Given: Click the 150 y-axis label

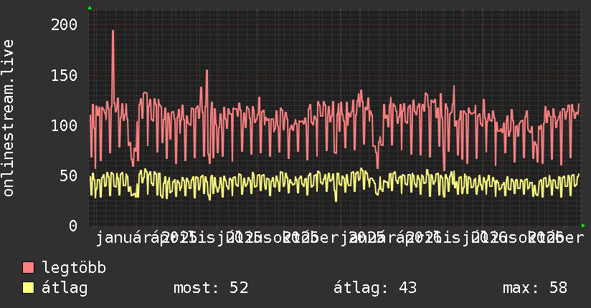Looking at the screenshot, I should tap(64, 75).
